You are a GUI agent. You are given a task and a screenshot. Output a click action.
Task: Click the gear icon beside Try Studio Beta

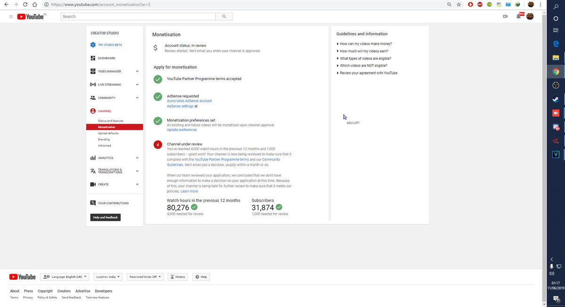coord(93,45)
